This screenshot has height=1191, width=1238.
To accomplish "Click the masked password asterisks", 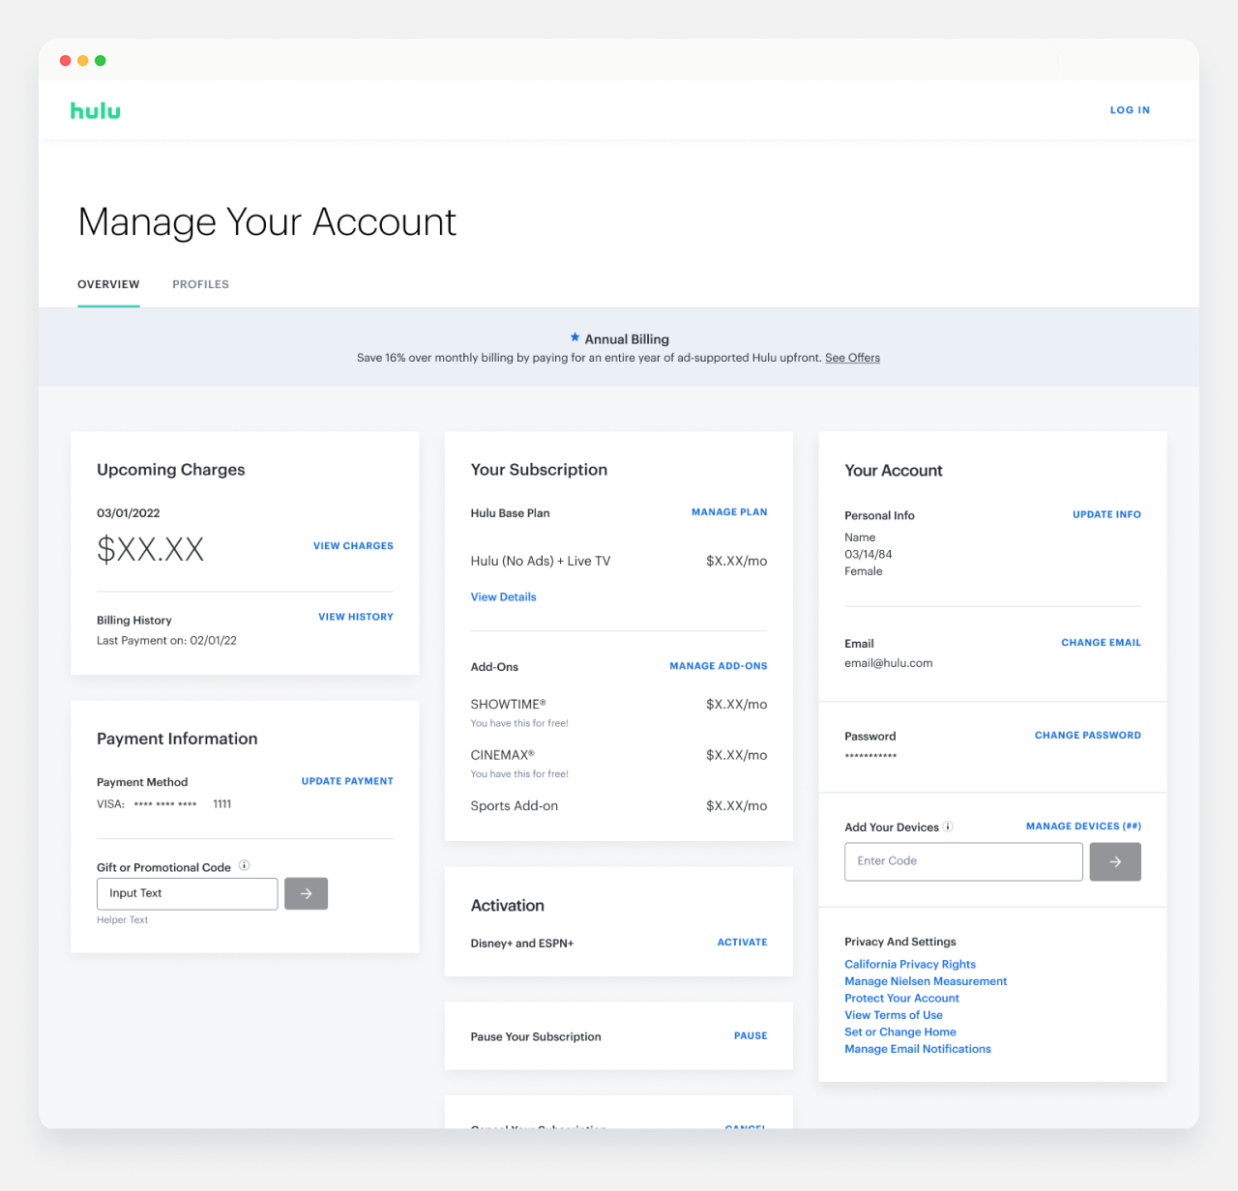I will pyautogui.click(x=870, y=756).
